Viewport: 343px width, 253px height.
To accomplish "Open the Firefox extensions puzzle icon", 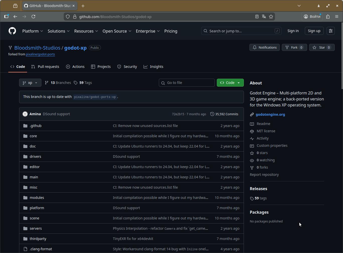I will 328,17.
